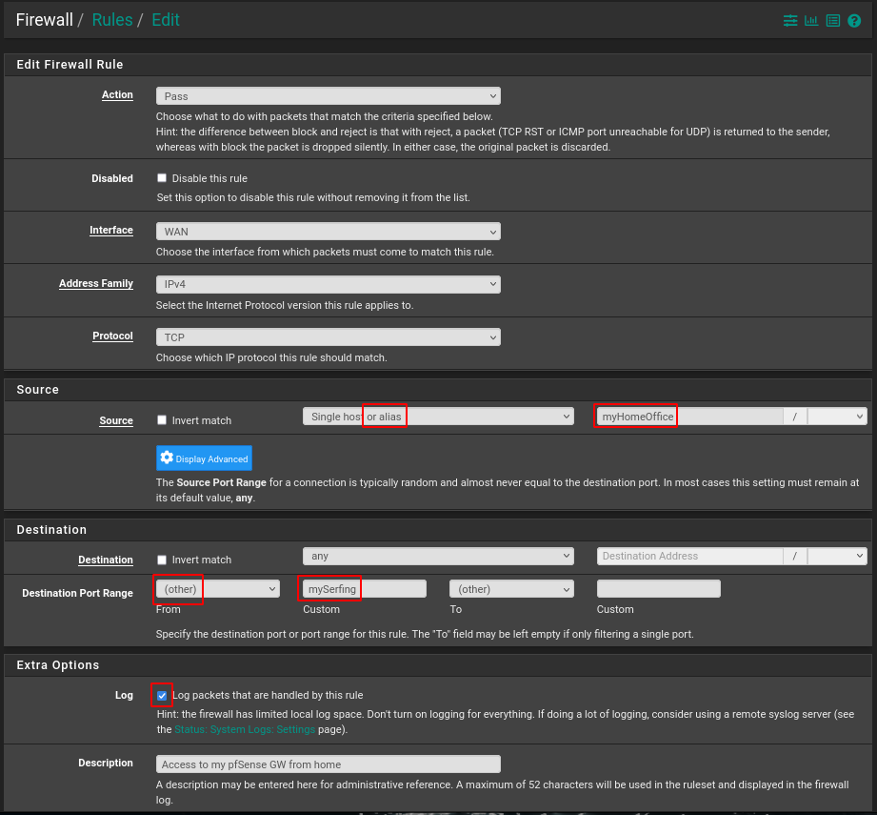Click the help question mark icon
This screenshot has width=877, height=815.
click(854, 20)
